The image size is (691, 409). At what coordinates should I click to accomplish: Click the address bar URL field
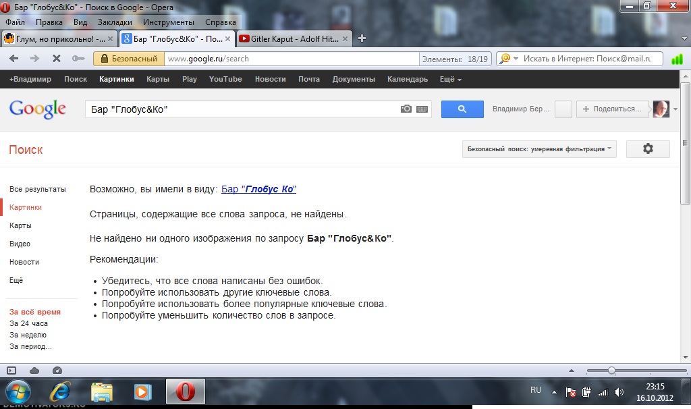[x=291, y=59]
